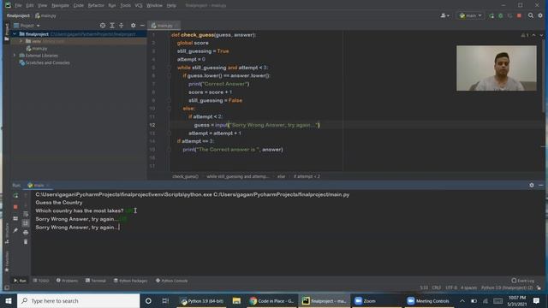Screen dimensions: 548x308
Task: Click the Python 3.9 interpreter status entry
Action: tap(507, 287)
